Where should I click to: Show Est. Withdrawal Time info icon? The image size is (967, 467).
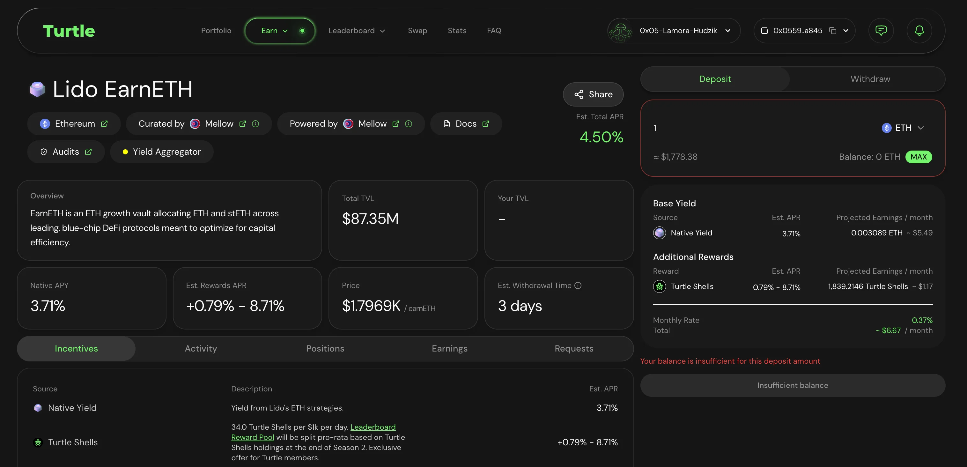tap(578, 286)
